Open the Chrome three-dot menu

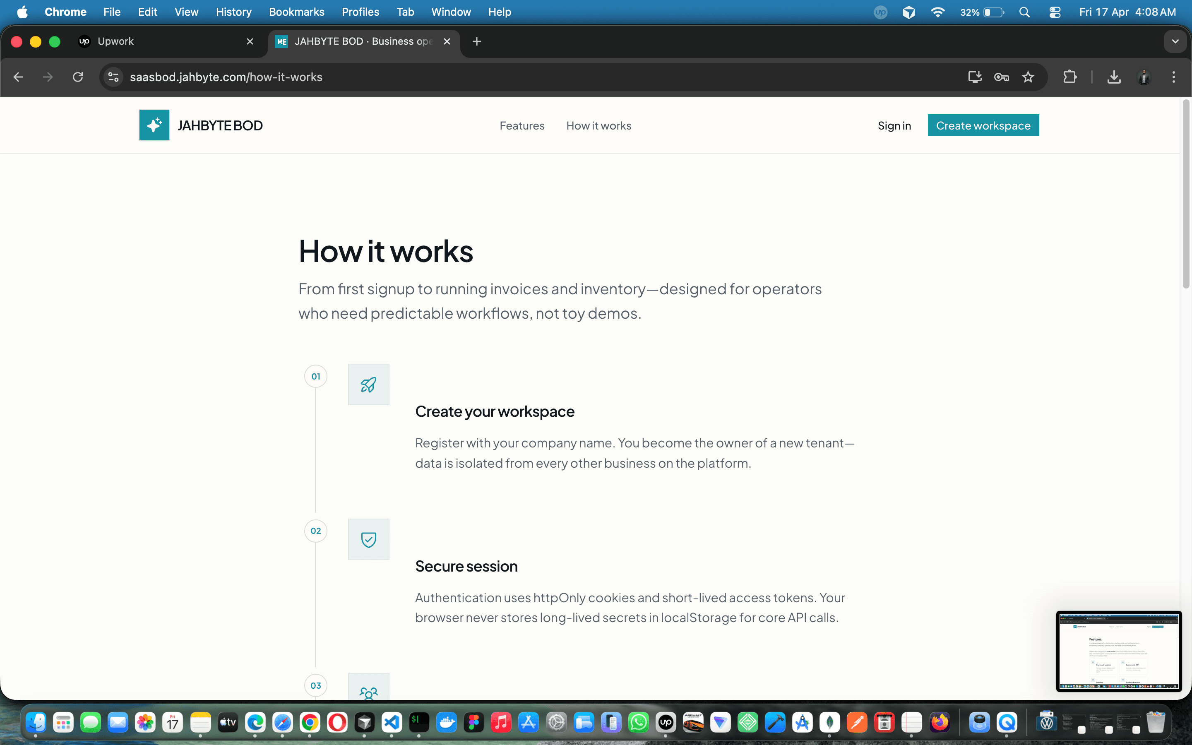click(1173, 77)
